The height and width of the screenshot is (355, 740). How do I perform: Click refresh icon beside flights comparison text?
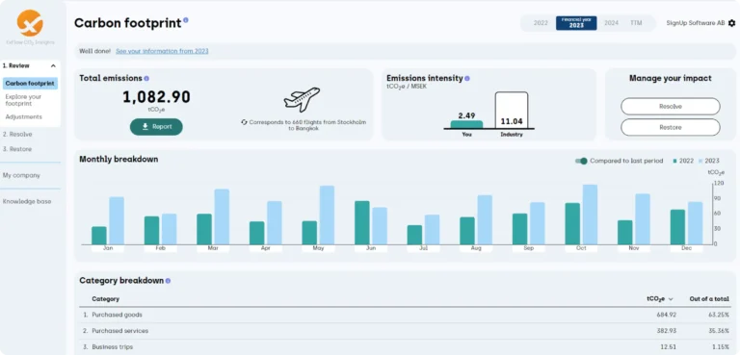pos(244,122)
